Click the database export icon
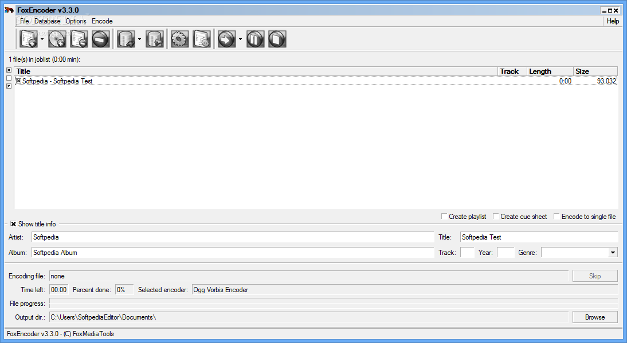 (x=126, y=39)
